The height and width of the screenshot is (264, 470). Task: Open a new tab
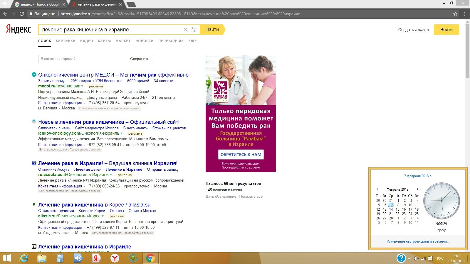click(x=131, y=4)
